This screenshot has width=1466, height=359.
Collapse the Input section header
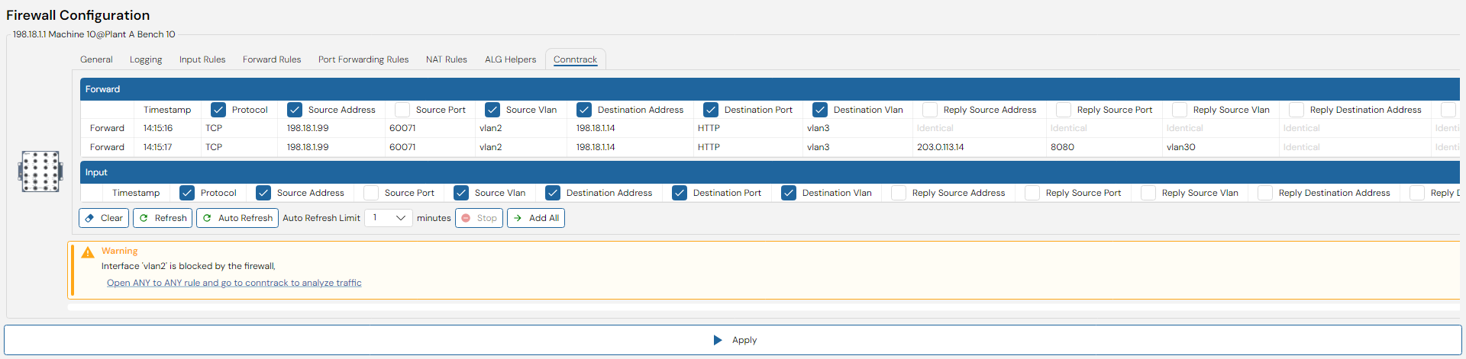click(x=770, y=172)
